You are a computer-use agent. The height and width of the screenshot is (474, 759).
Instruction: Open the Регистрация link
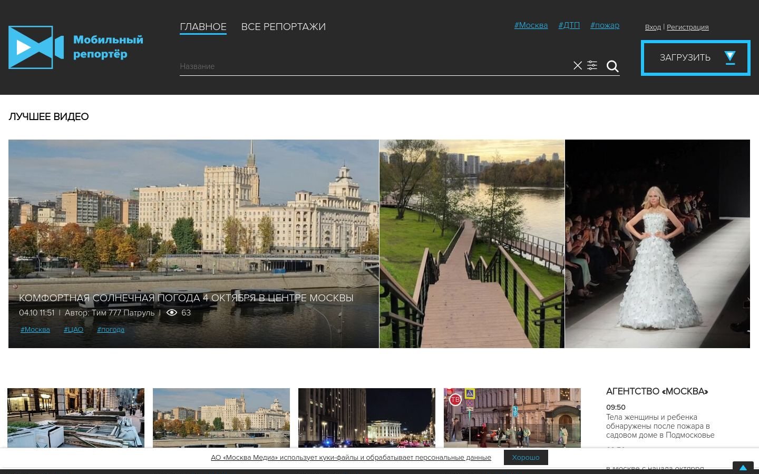[687, 27]
